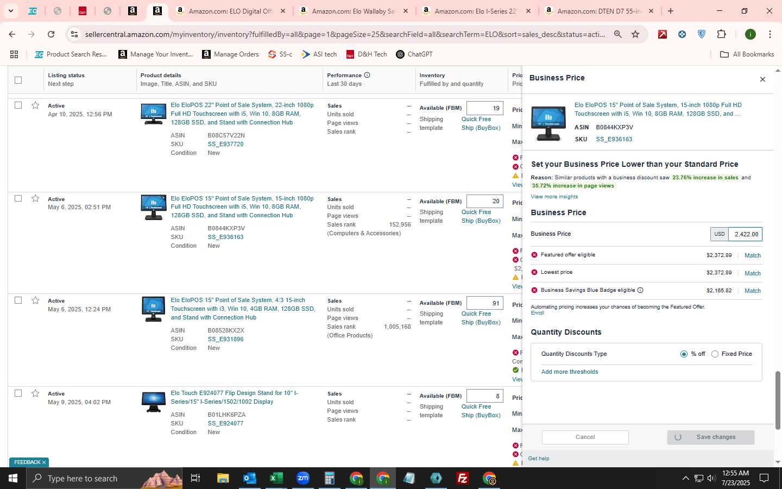Screen dimensions: 782x489
Task: Open Calculator from taskbar
Action: coord(329,478)
